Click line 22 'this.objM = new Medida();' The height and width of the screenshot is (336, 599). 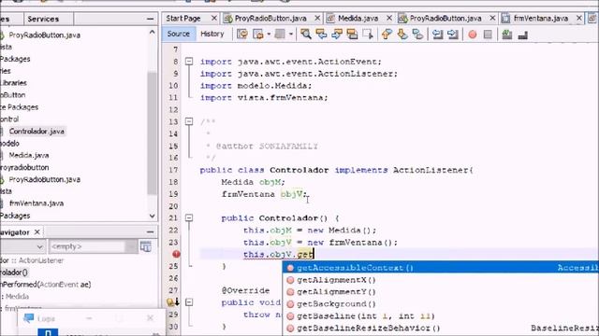(x=310, y=231)
